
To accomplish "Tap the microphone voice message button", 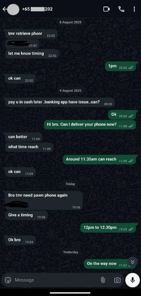I will 133,280.
